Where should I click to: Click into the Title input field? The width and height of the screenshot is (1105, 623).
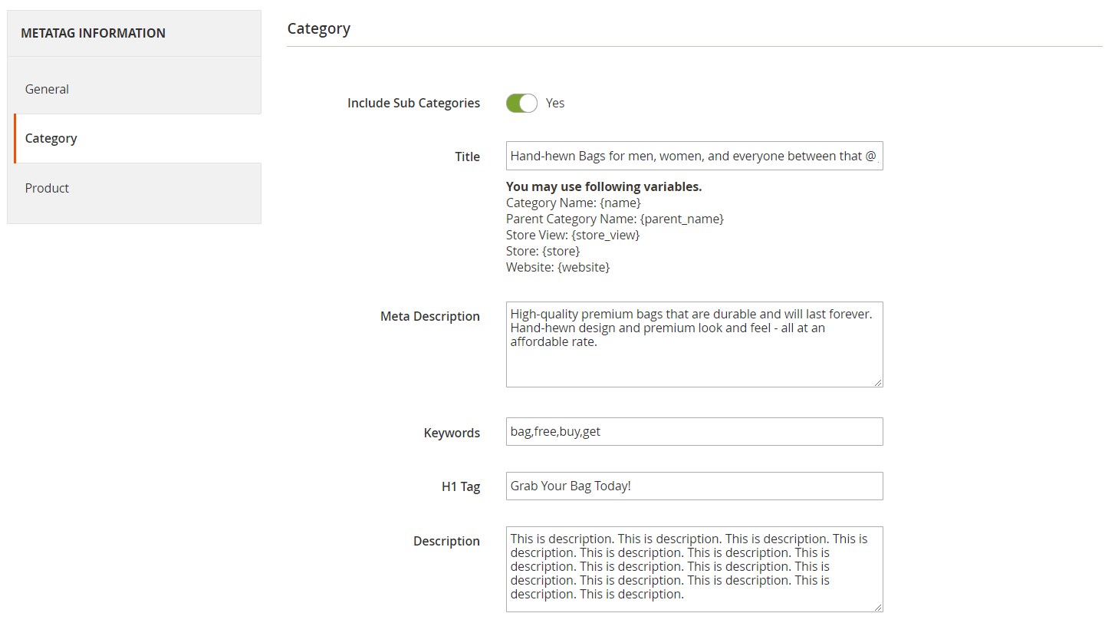[x=694, y=156]
